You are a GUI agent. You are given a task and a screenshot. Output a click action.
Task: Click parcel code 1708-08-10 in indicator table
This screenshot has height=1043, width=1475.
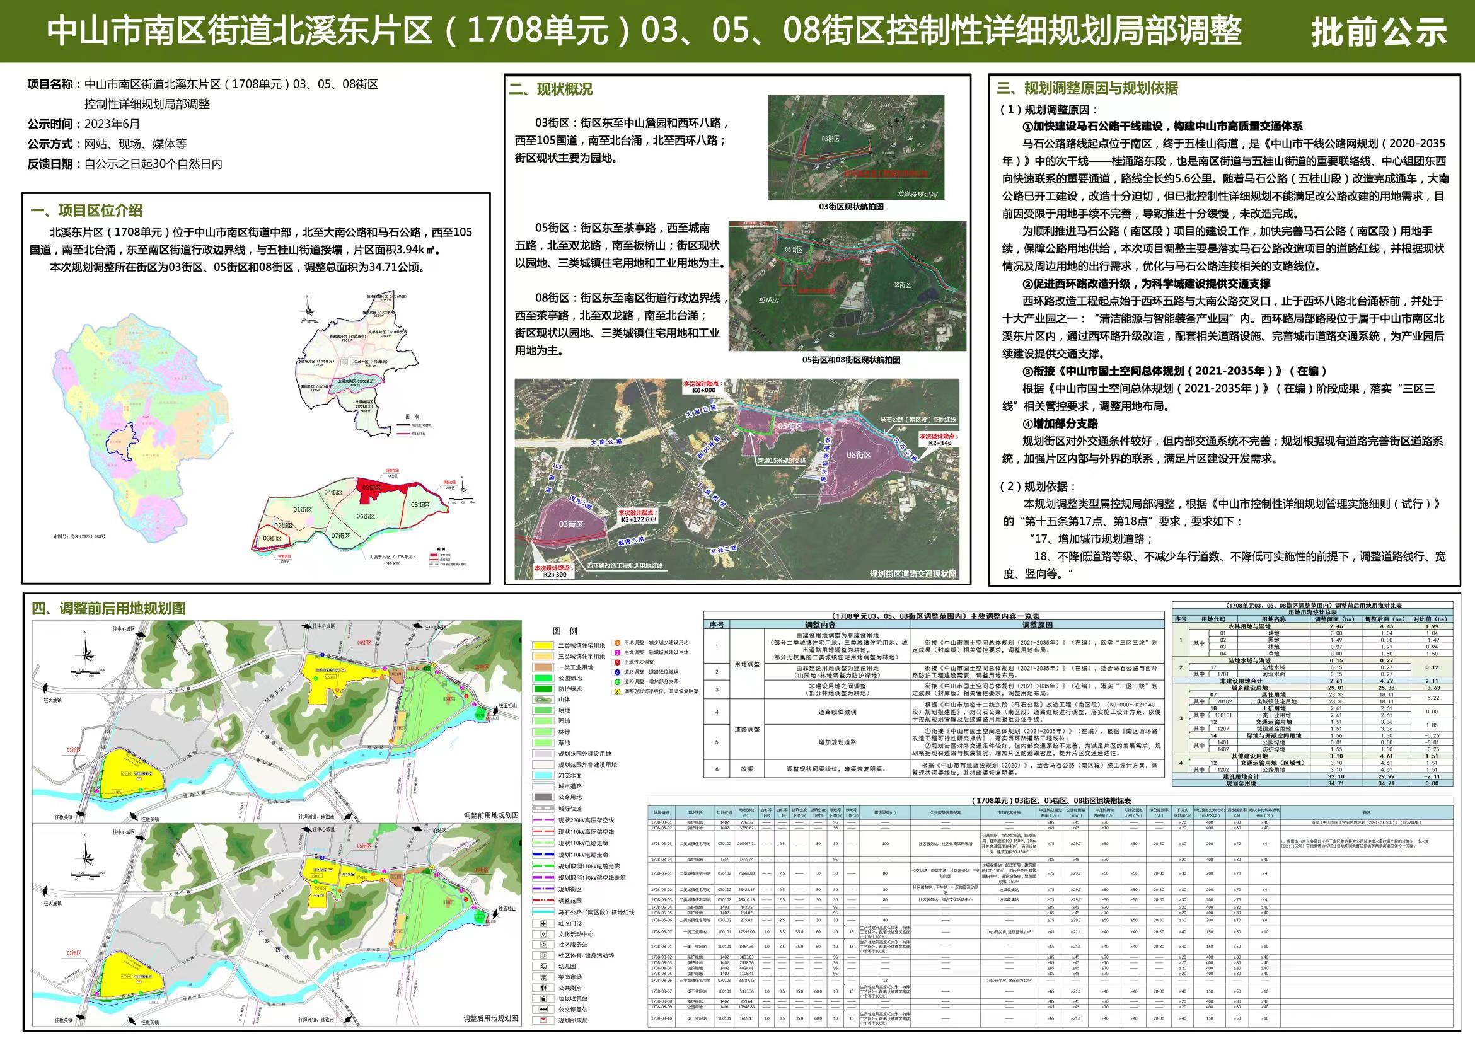point(661,1018)
